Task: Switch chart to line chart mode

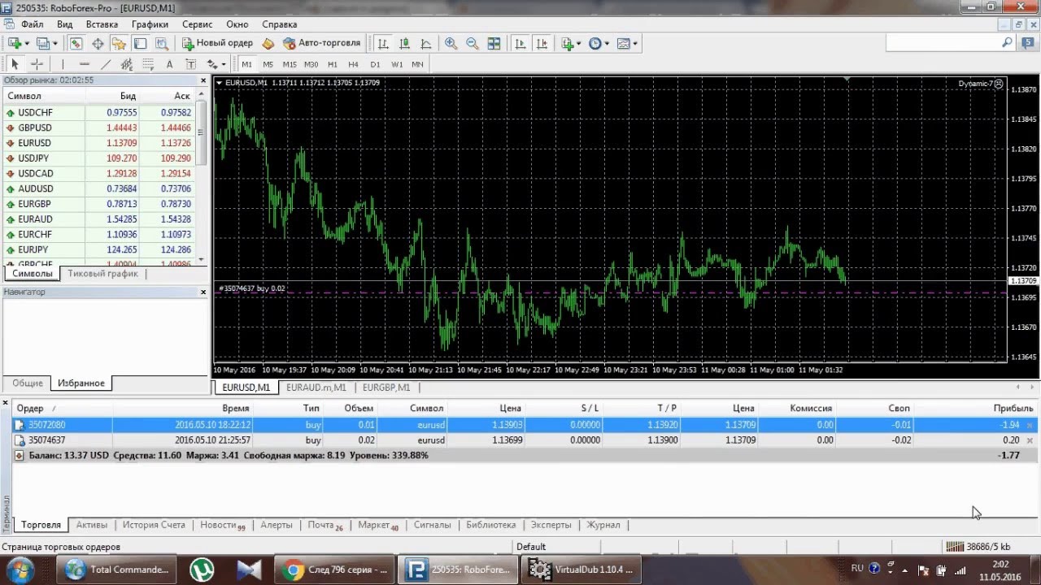Action: (425, 43)
